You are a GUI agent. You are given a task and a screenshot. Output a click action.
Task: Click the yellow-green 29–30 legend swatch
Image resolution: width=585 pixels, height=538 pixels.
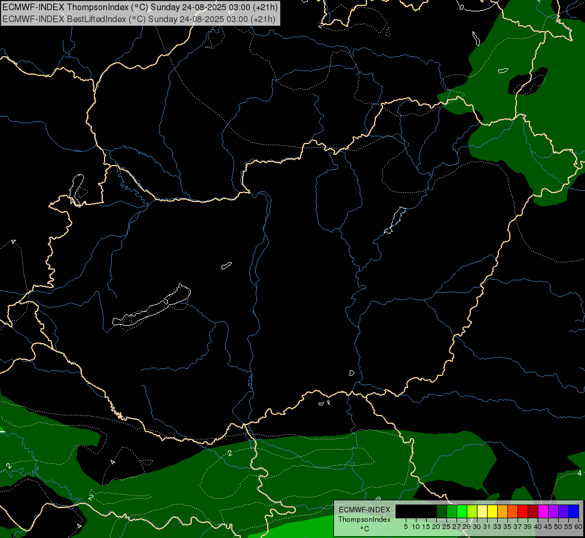pos(472,511)
